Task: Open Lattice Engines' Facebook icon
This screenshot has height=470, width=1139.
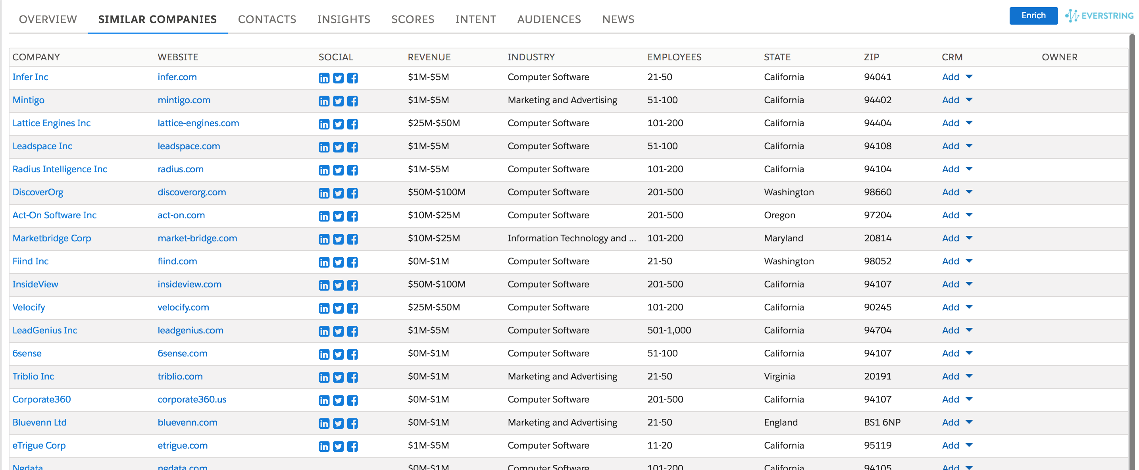Action: click(x=352, y=124)
